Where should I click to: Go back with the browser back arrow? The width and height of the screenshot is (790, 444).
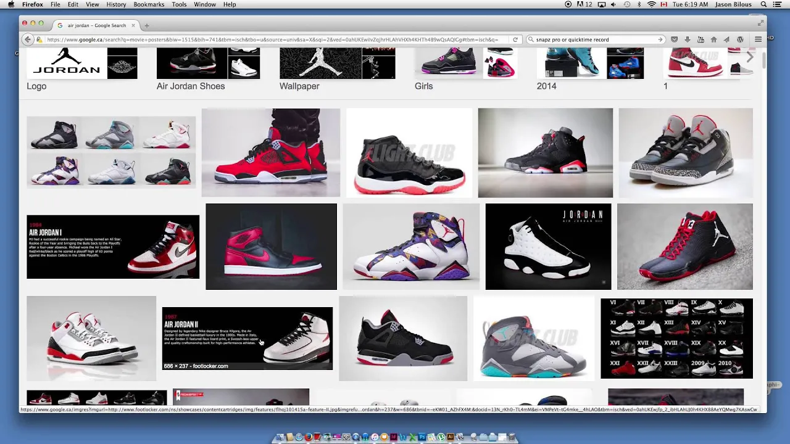point(27,39)
